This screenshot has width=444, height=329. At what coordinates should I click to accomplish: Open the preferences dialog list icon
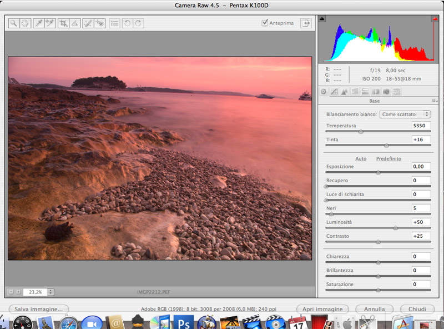(x=114, y=23)
